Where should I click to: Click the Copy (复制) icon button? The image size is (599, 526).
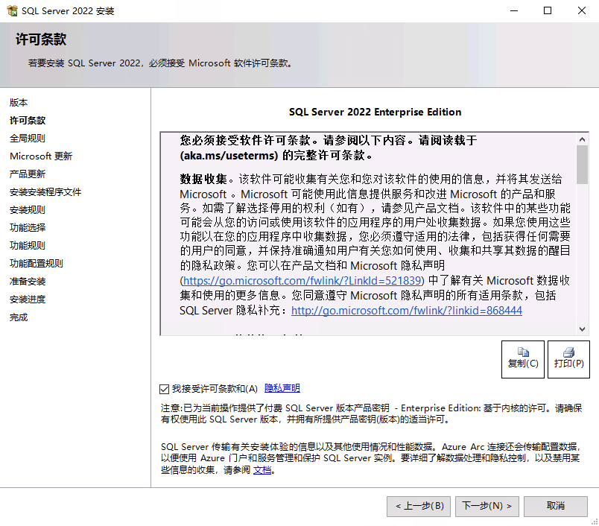coord(522,359)
